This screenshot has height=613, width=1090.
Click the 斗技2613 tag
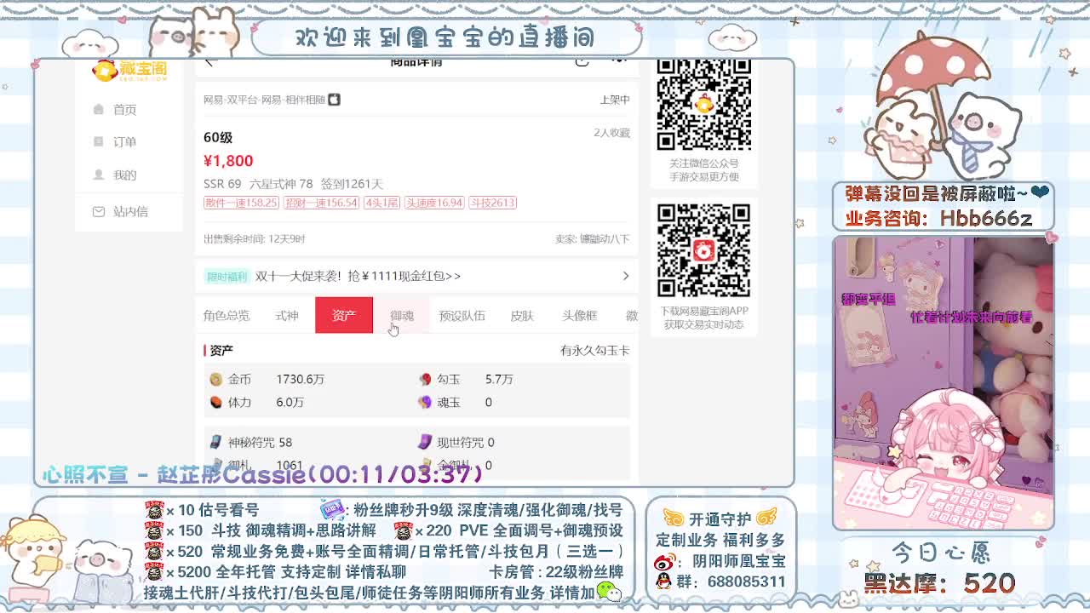pos(492,203)
